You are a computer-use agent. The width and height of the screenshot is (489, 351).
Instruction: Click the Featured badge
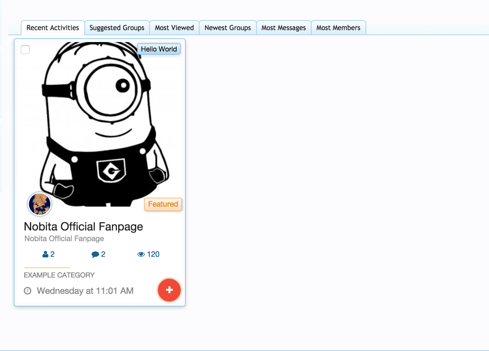tap(163, 204)
